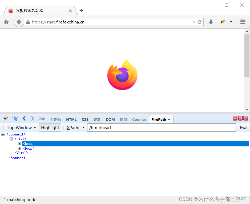Open URL history dropdown arrow in address bar
250x204 pixels.
pyautogui.click(x=194, y=22)
